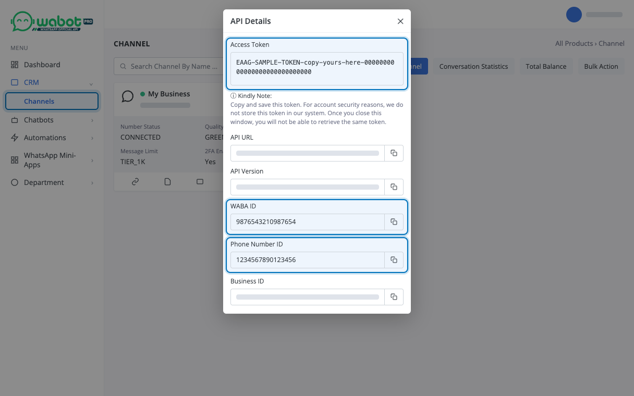634x396 pixels.
Task: Click the document icon on My Business card
Action: [167, 182]
